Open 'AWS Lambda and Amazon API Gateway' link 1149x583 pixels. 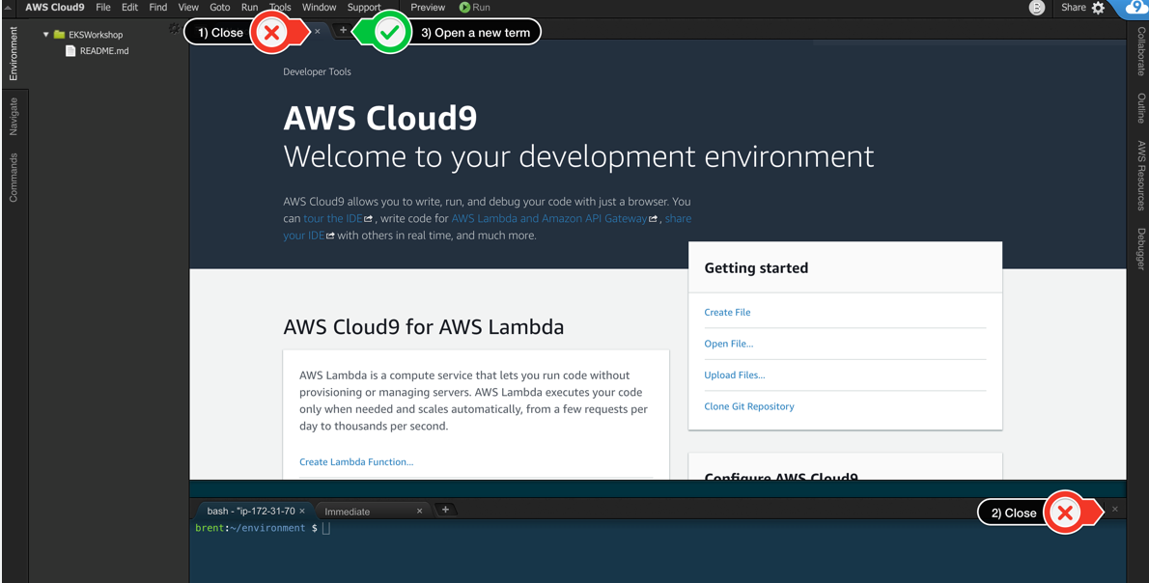(548, 218)
